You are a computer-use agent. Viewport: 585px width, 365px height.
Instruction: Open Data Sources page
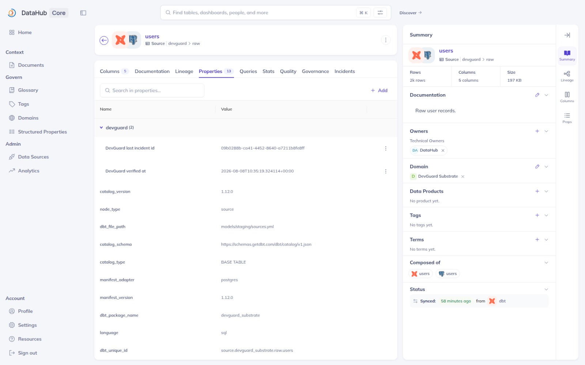pyautogui.click(x=33, y=157)
